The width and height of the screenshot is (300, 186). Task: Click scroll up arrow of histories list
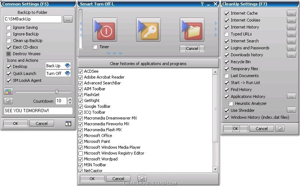(215, 72)
